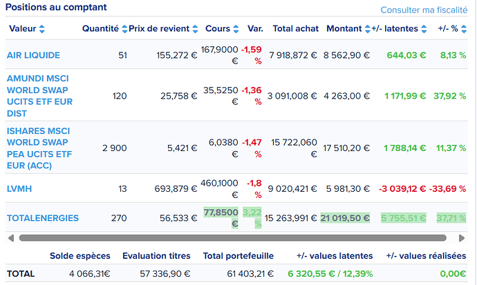
Task: Click sort arrows next to Quantité
Action: (124, 29)
